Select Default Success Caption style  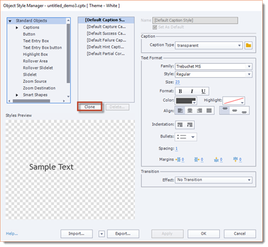click(x=106, y=33)
